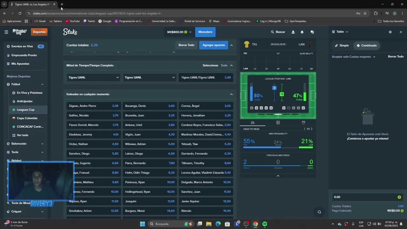The width and height of the screenshot is (407, 229).
Task: Open Microsoft Edge from the taskbar
Action: click(218, 224)
